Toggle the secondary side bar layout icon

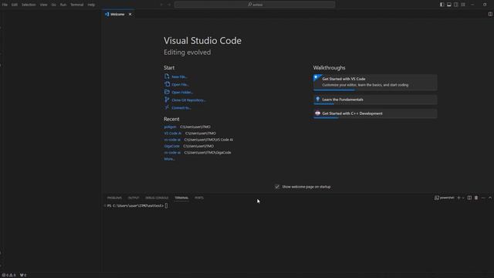coord(456,5)
